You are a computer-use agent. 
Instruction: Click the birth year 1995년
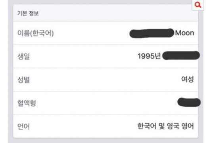149,56
